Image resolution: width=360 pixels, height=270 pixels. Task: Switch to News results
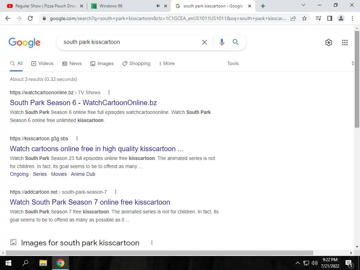click(x=72, y=63)
